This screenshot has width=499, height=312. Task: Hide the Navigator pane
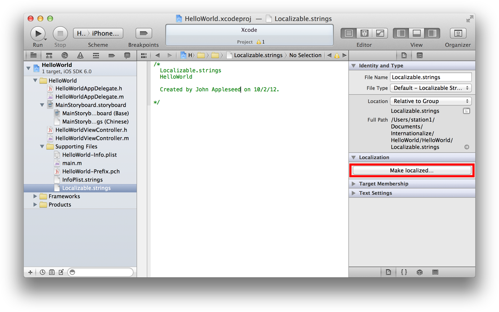coord(401,33)
